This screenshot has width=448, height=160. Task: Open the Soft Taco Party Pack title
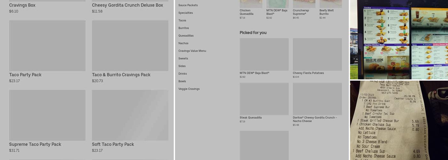coord(113,144)
